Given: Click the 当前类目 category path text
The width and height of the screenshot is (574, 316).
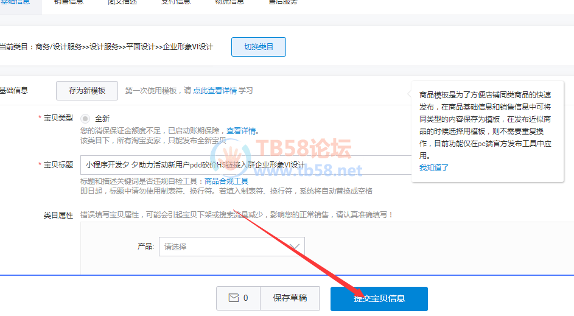Looking at the screenshot, I should [x=106, y=47].
